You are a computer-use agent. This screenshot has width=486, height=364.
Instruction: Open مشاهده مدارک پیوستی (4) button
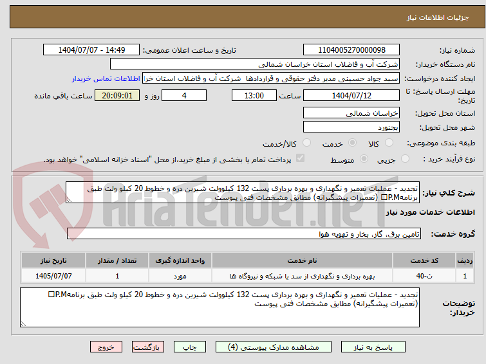click(274, 347)
